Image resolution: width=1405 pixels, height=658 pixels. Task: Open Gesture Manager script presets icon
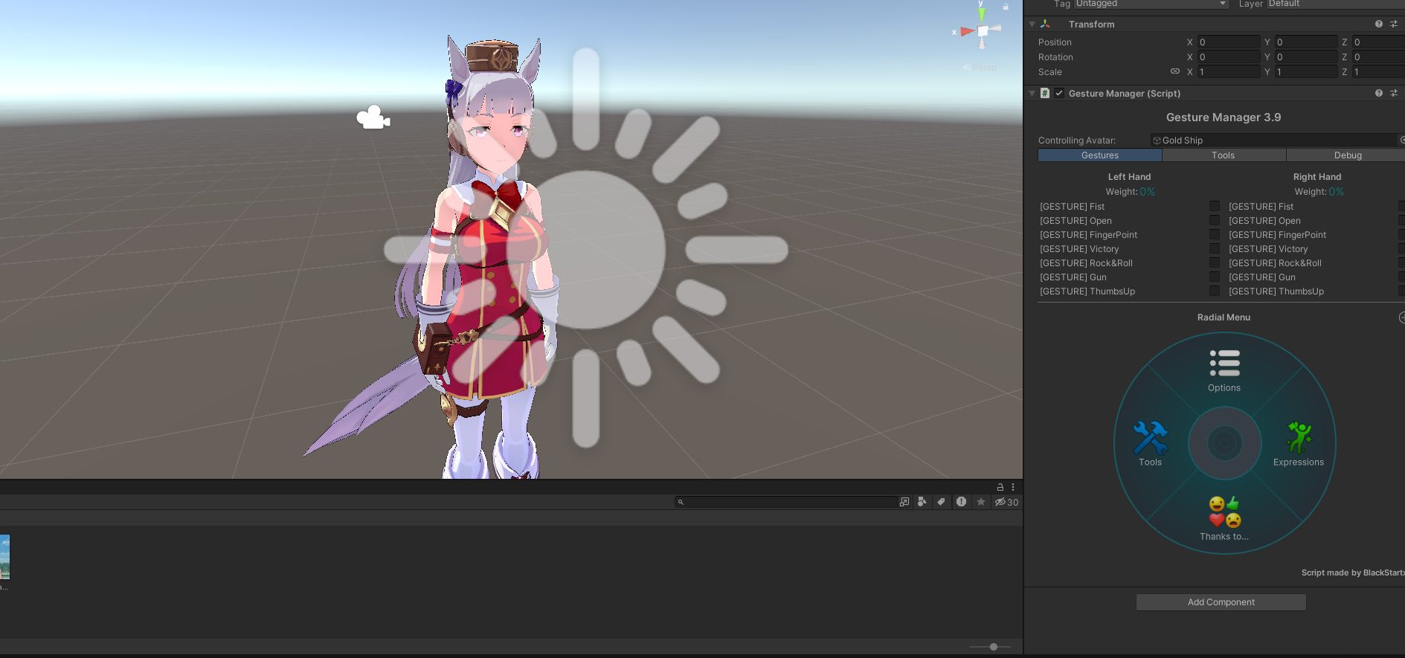click(x=1394, y=94)
